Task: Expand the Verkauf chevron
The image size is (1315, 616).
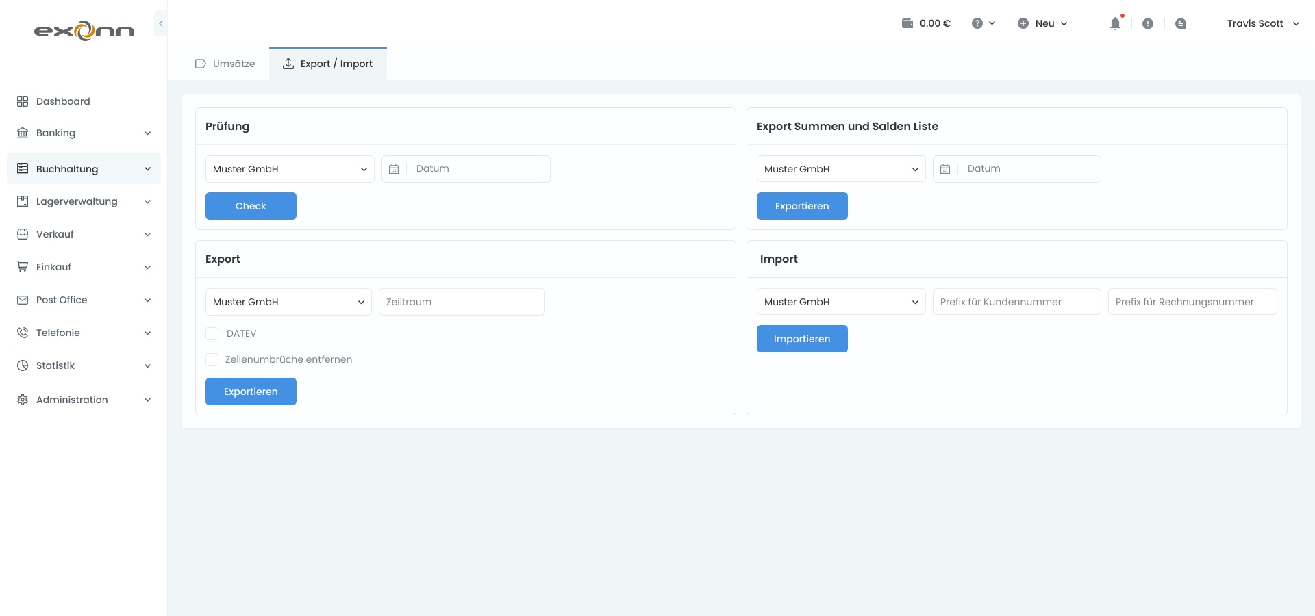Action: [x=147, y=235]
